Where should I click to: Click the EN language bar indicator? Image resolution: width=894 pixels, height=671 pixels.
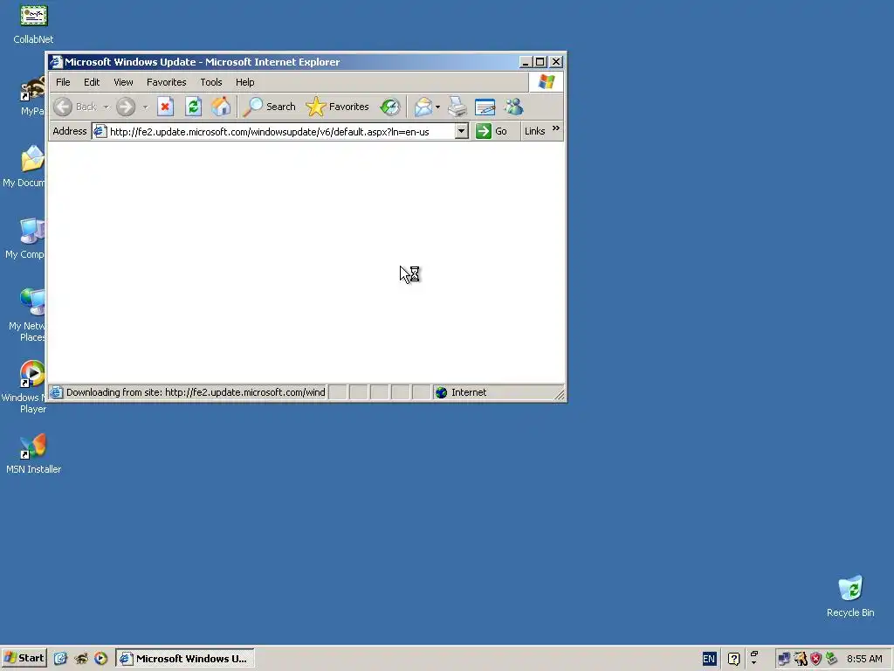(x=709, y=659)
